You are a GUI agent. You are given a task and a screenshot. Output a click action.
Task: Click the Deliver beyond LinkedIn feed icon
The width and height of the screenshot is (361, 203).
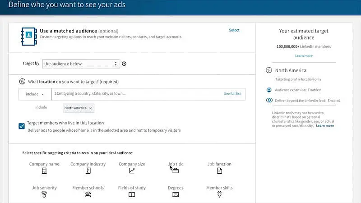point(269,100)
